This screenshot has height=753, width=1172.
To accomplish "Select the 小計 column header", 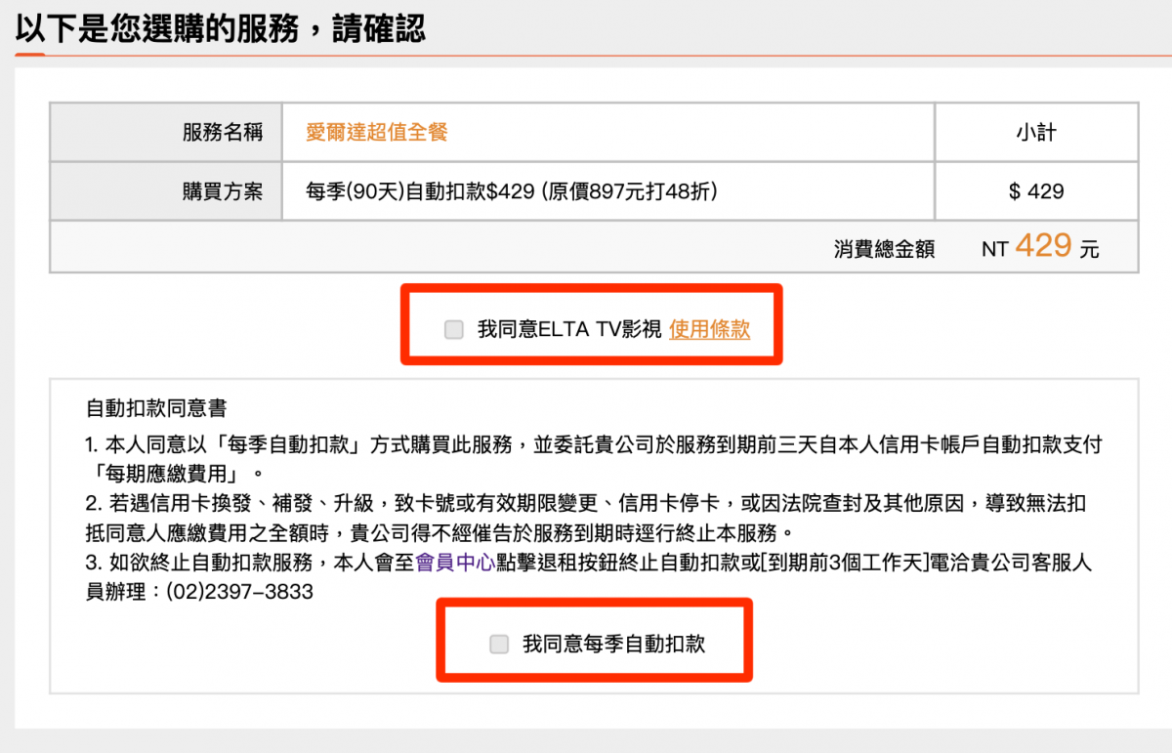I will [x=1036, y=132].
